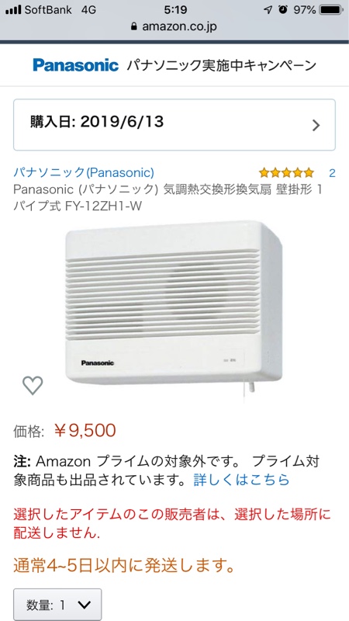
Task: Tap the ￥9,500 price text
Action: pyautogui.click(x=85, y=430)
